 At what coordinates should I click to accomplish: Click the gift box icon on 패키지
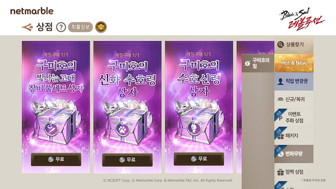[281, 136]
